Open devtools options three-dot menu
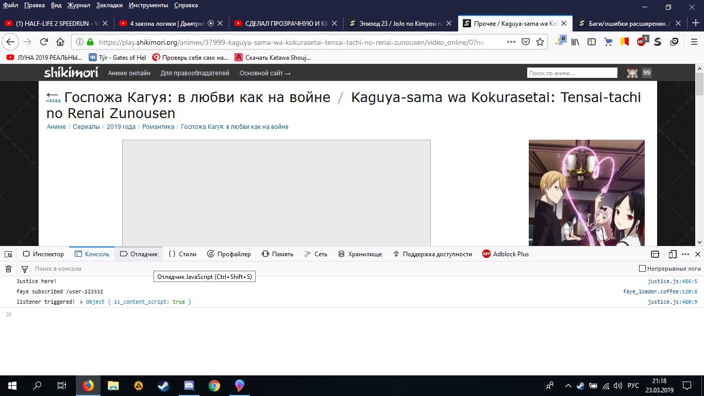 [685, 254]
